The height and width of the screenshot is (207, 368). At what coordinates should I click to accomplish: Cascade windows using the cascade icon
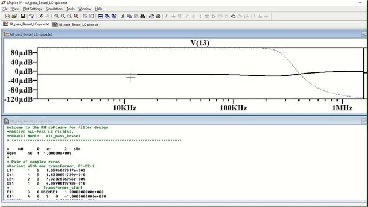click(107, 16)
